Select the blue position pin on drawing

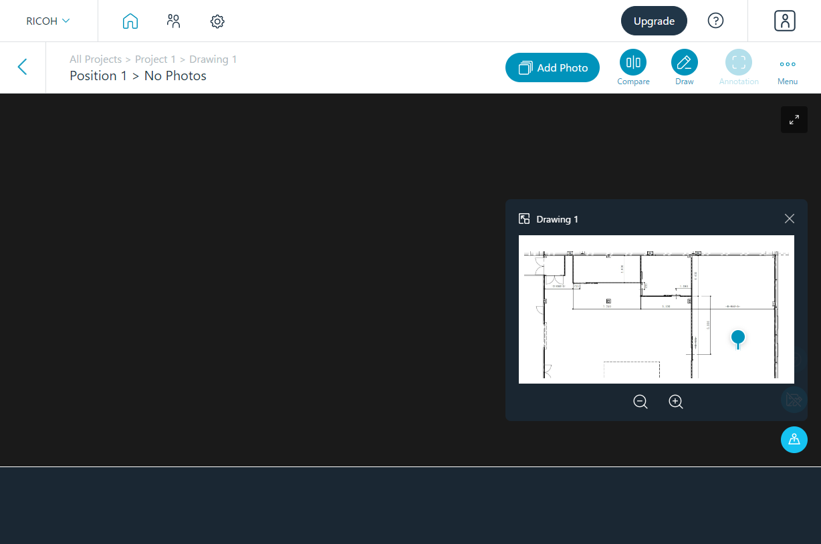coord(738,339)
